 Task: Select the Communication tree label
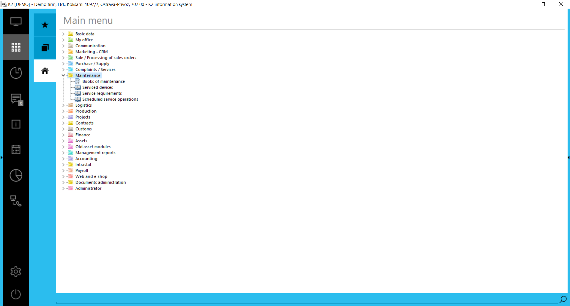tap(90, 46)
